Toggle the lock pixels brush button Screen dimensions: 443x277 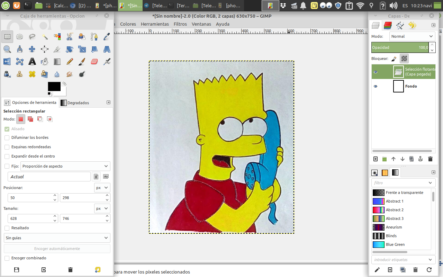coord(394,59)
